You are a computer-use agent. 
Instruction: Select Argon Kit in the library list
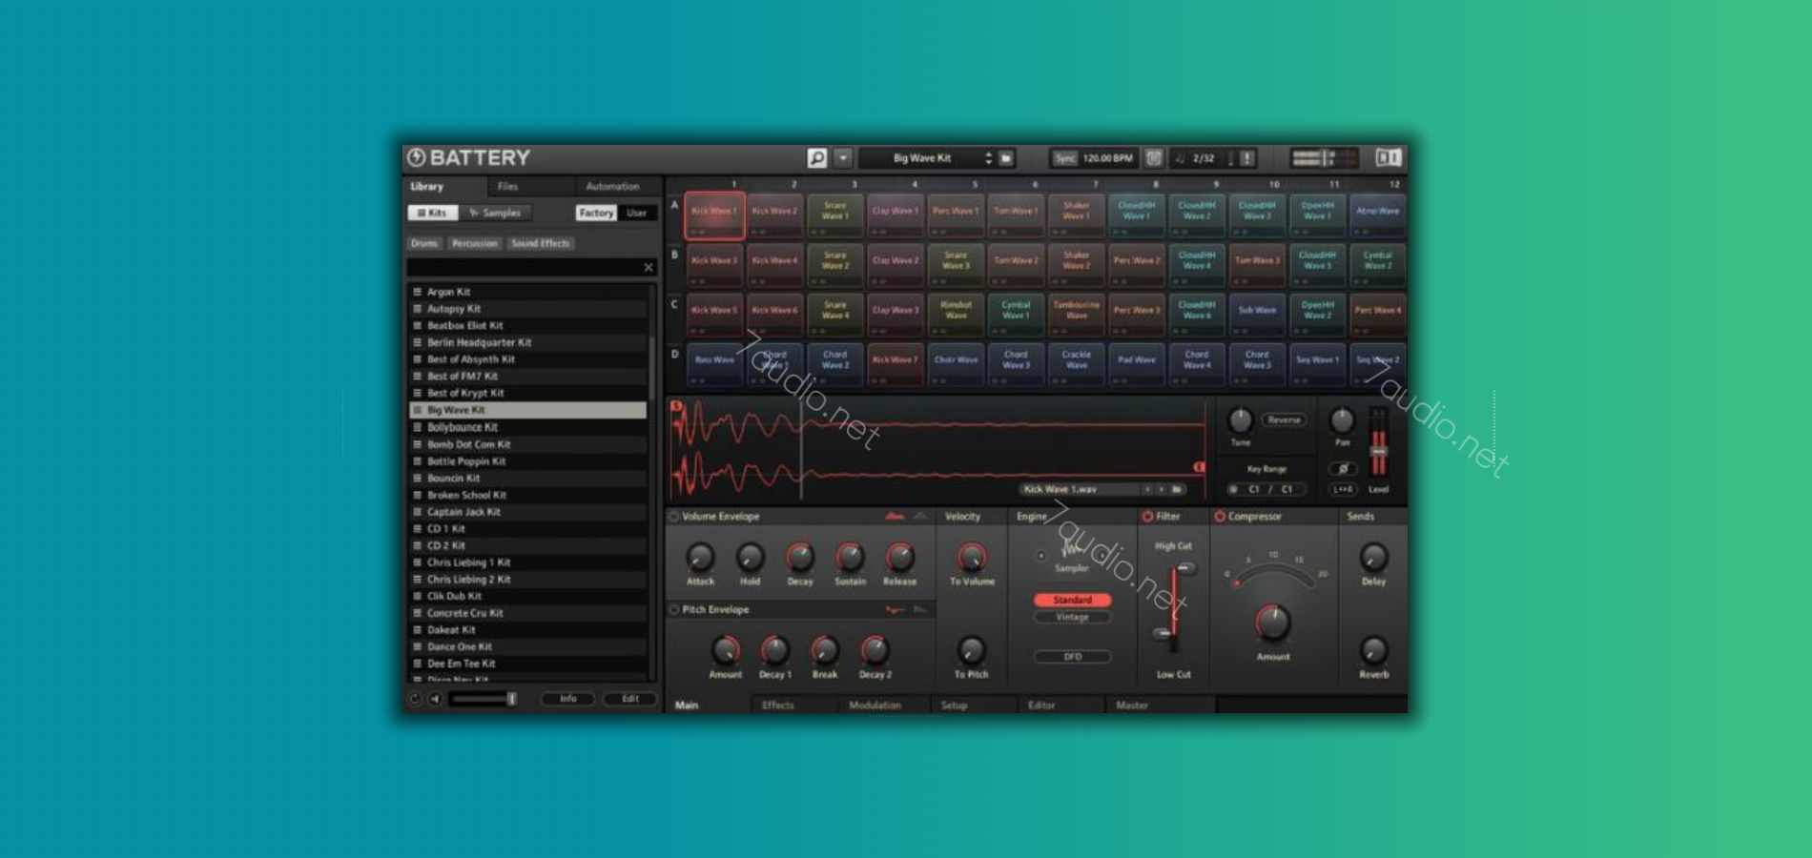pos(528,292)
